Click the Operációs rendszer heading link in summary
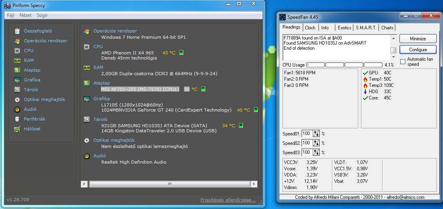 coord(115,31)
